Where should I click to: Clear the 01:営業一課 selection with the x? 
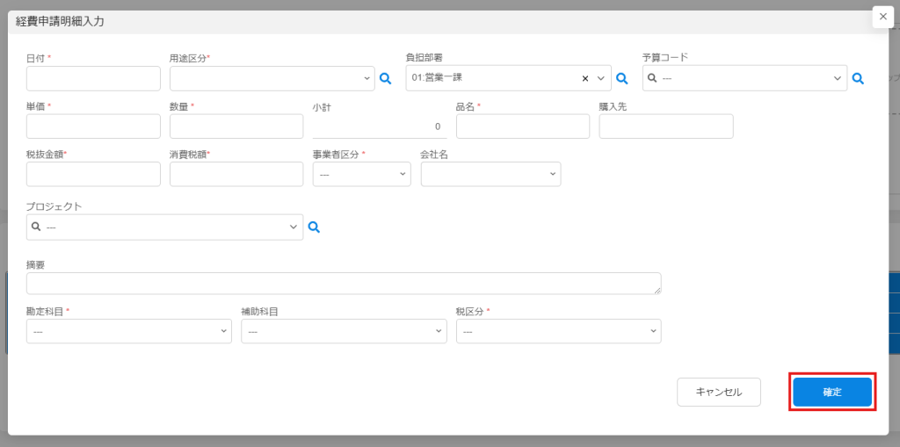pyautogui.click(x=585, y=79)
